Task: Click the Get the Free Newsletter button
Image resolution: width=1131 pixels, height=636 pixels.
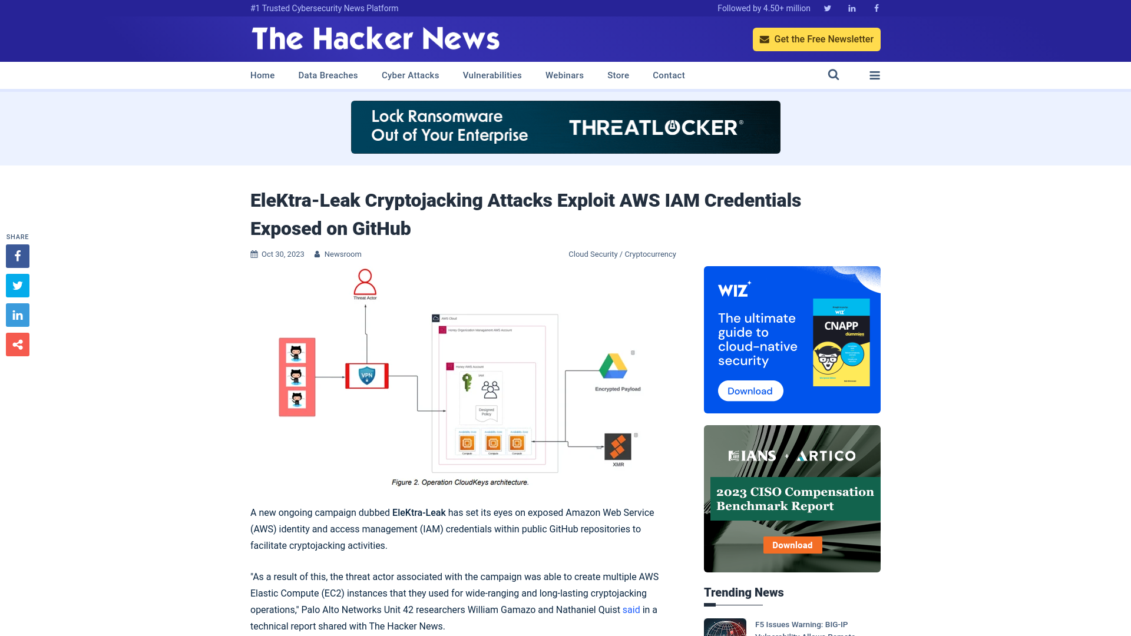Action: pos(816,39)
